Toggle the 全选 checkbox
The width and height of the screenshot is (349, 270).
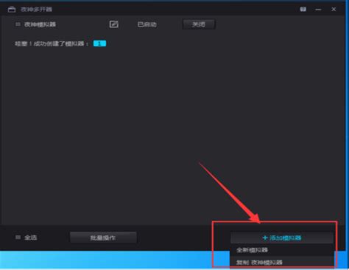(18, 238)
